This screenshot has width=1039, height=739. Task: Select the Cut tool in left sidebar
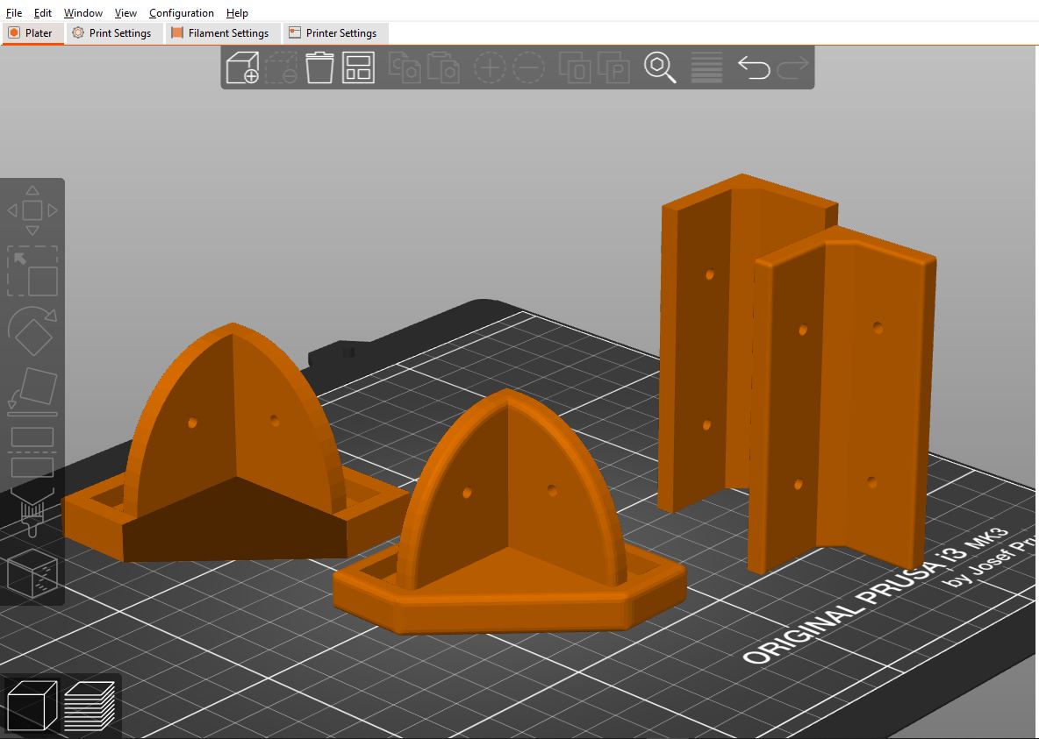[x=32, y=452]
